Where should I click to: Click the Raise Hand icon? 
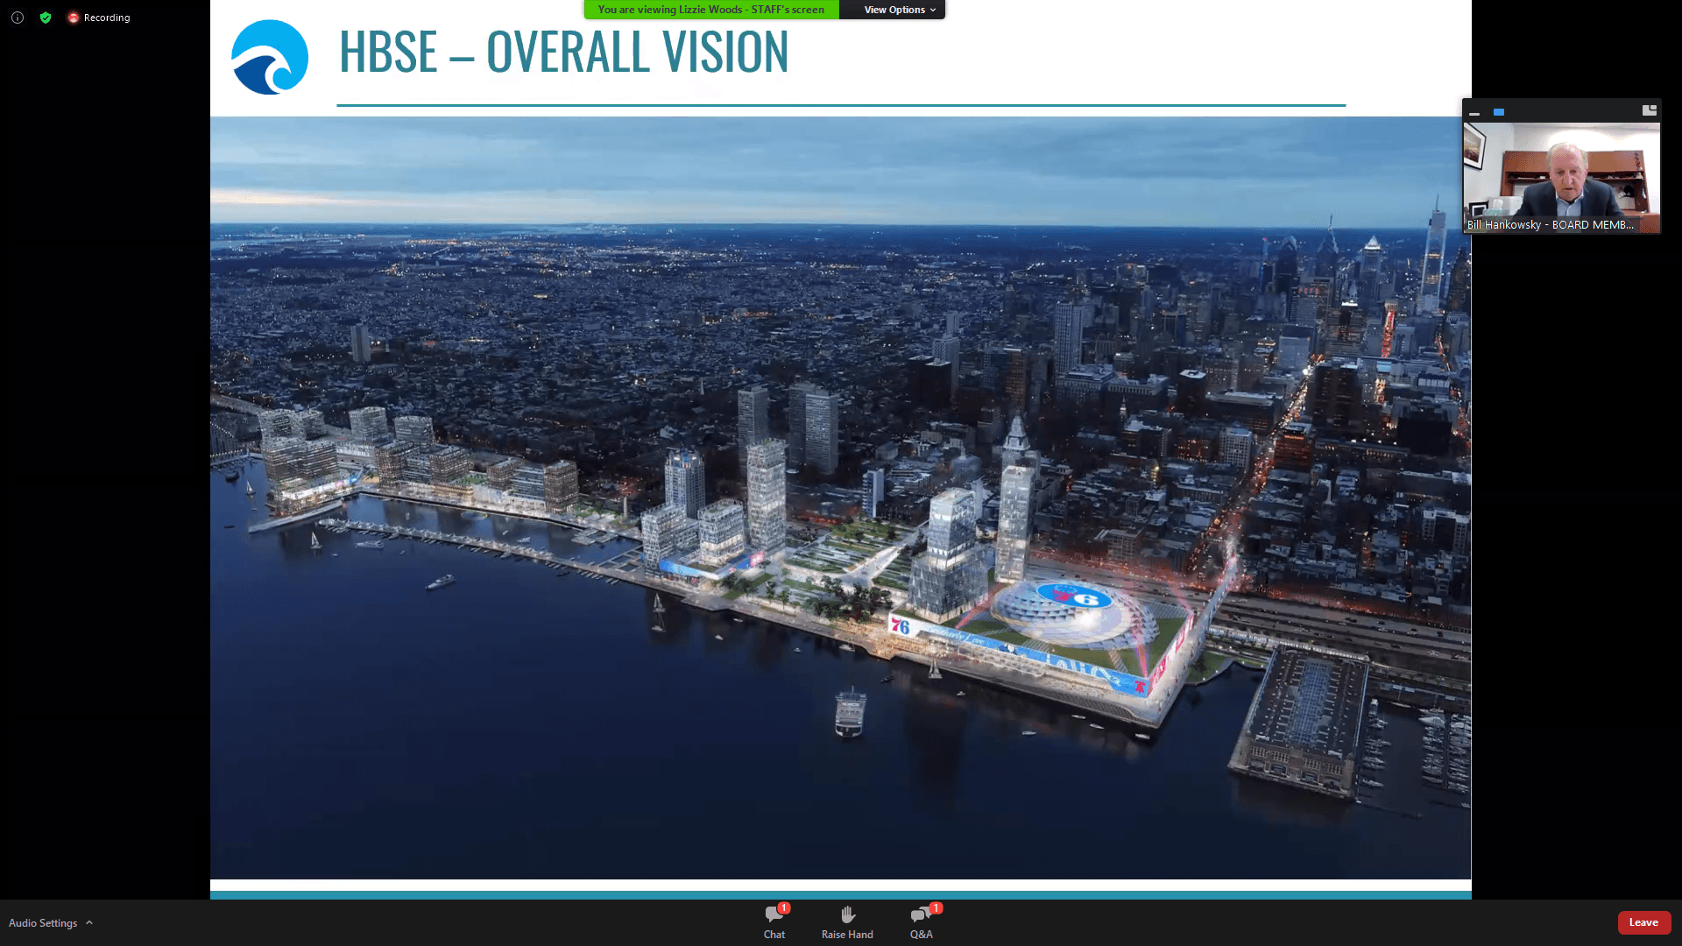pos(847,915)
